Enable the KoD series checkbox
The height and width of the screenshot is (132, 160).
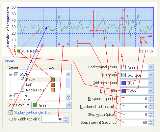pos(22,85)
